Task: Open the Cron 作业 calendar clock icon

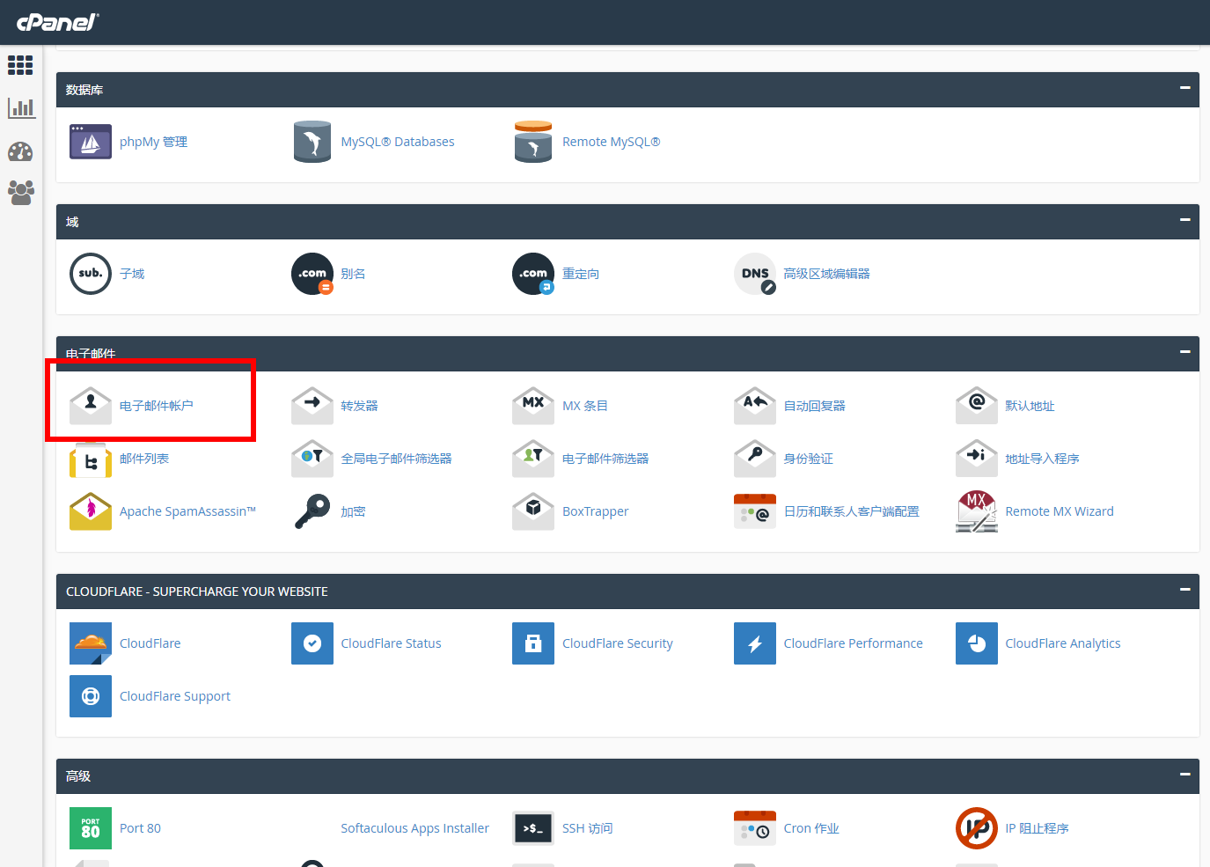Action: point(755,828)
